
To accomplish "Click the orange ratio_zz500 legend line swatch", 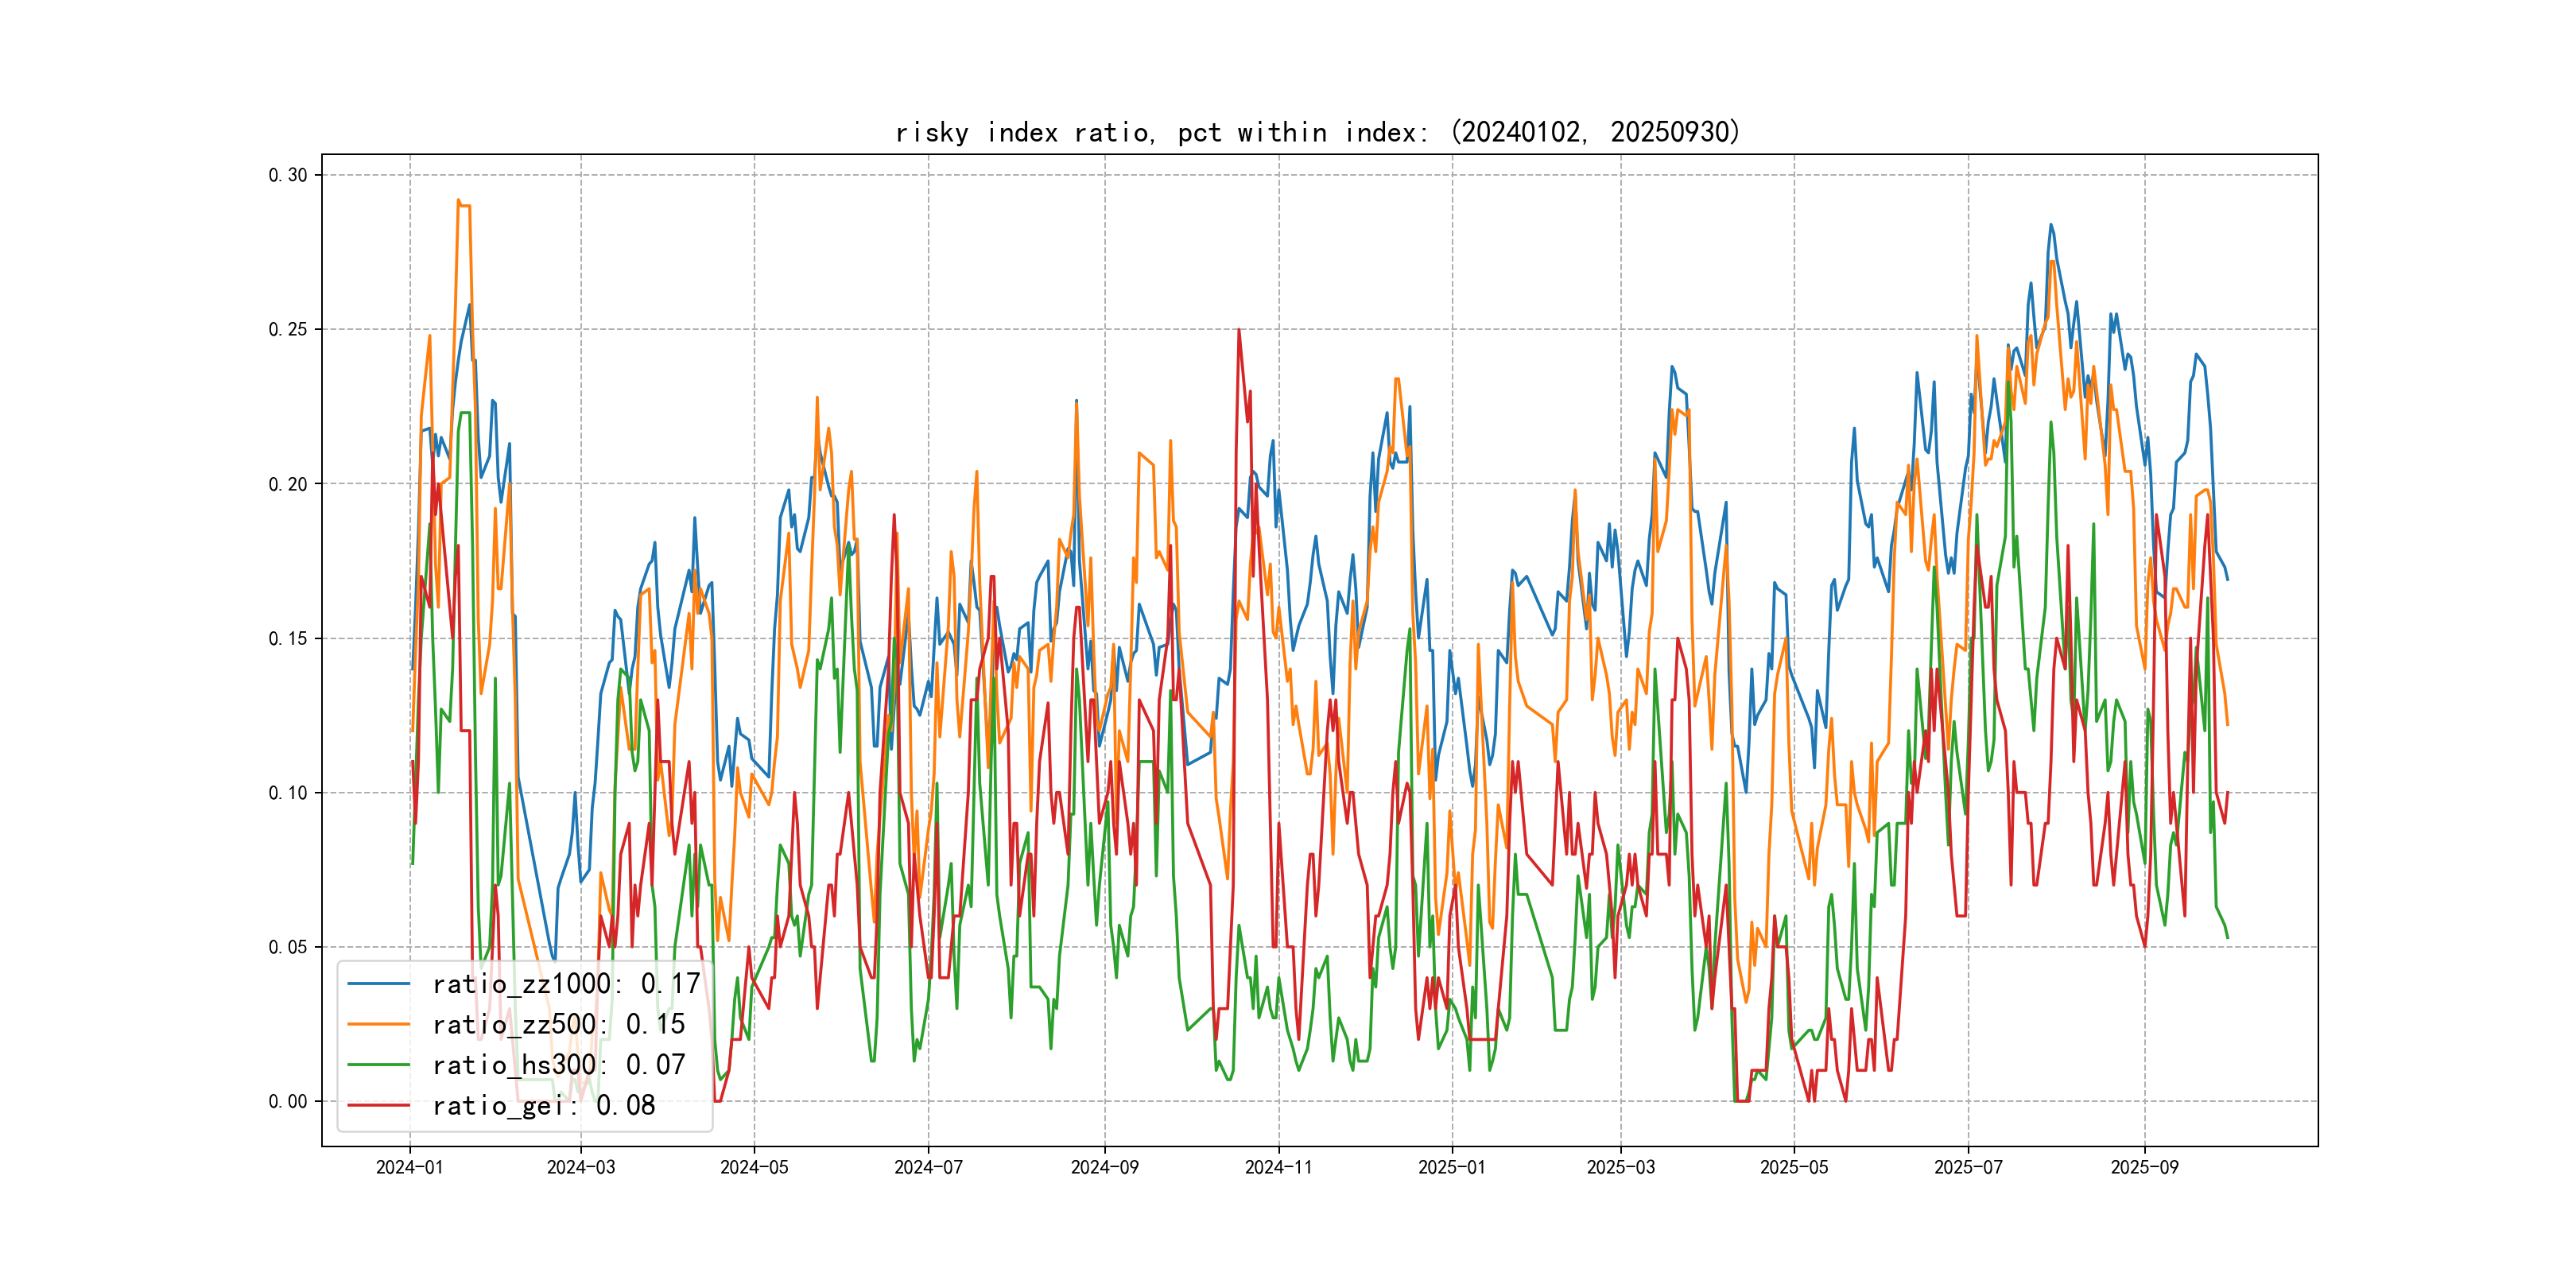I will [378, 1024].
